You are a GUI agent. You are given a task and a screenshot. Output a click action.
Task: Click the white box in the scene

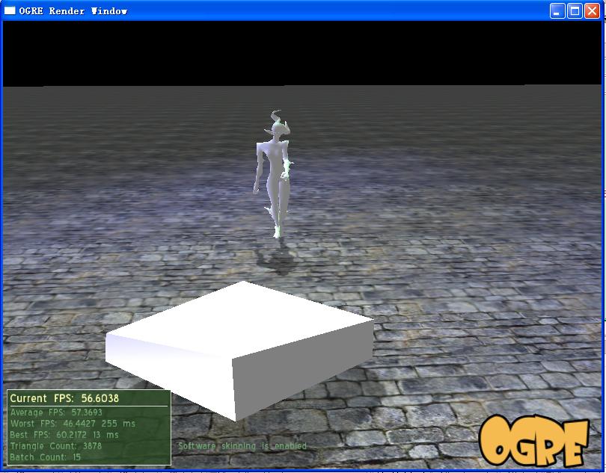pyautogui.click(x=239, y=350)
